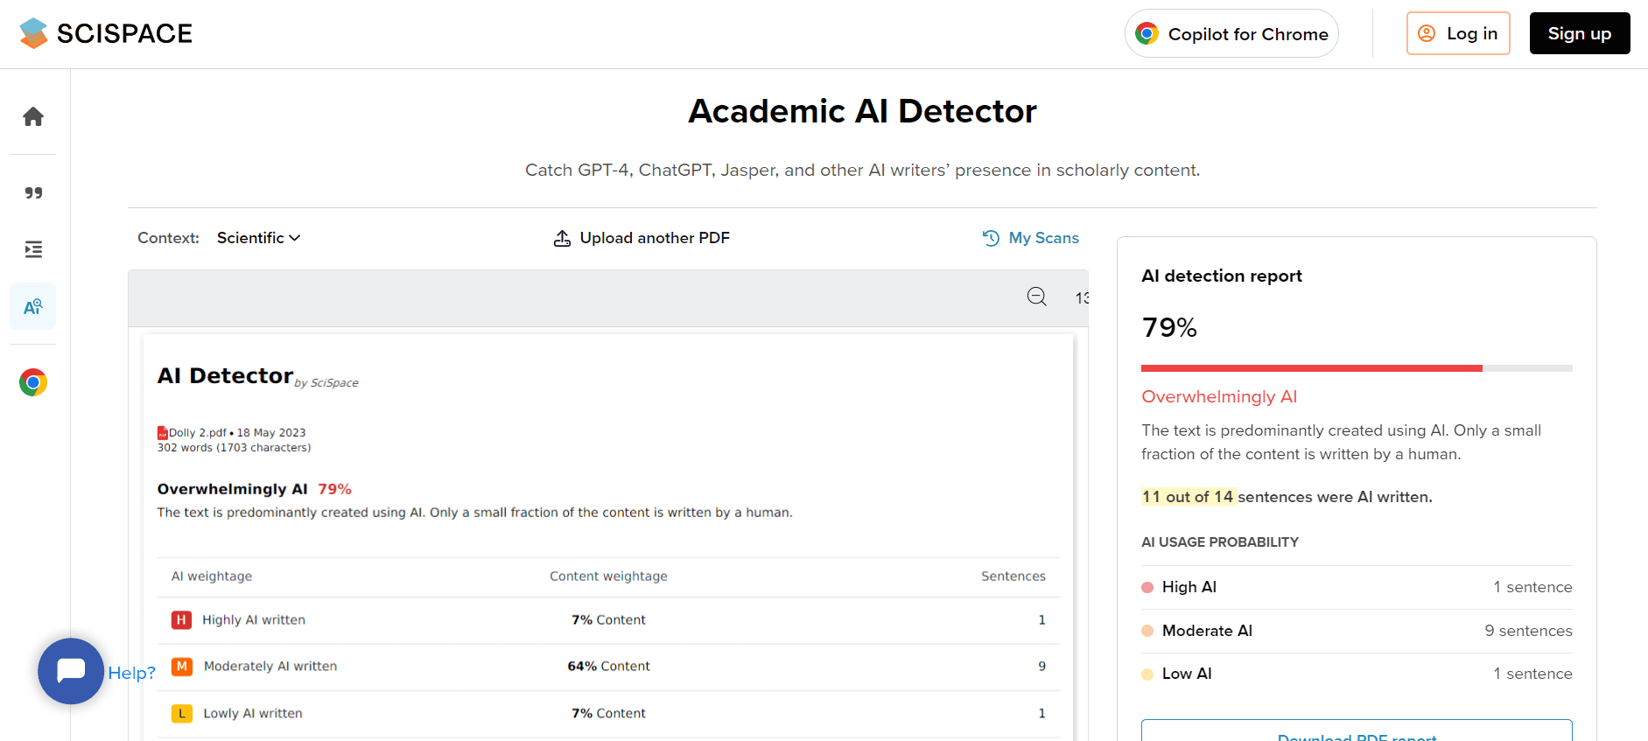The image size is (1648, 741).
Task: Click the Log in button
Action: (1458, 33)
